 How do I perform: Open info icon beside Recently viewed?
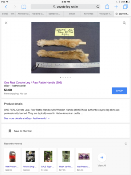(126, 144)
